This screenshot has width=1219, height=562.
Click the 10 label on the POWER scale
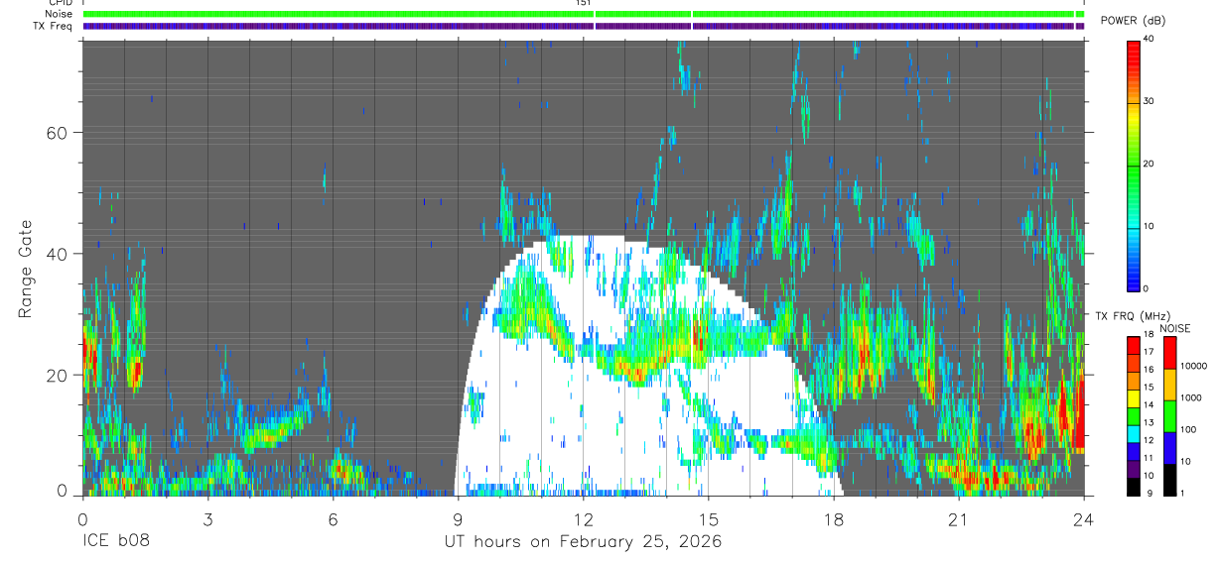[x=1150, y=226]
